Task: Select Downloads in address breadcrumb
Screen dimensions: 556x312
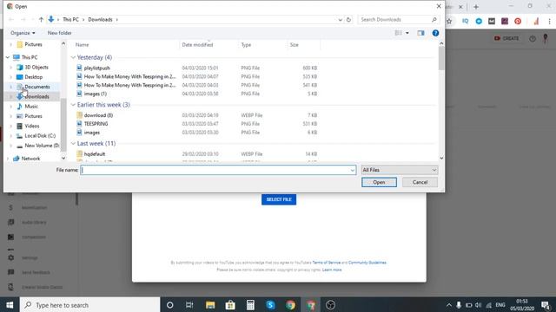Action: tap(100, 19)
